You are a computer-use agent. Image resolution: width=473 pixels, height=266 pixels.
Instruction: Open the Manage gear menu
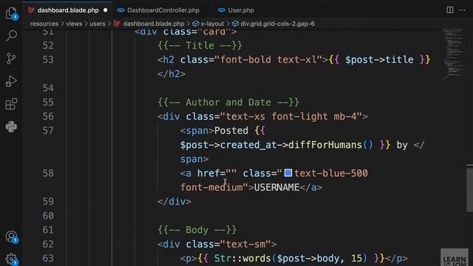tap(12, 259)
